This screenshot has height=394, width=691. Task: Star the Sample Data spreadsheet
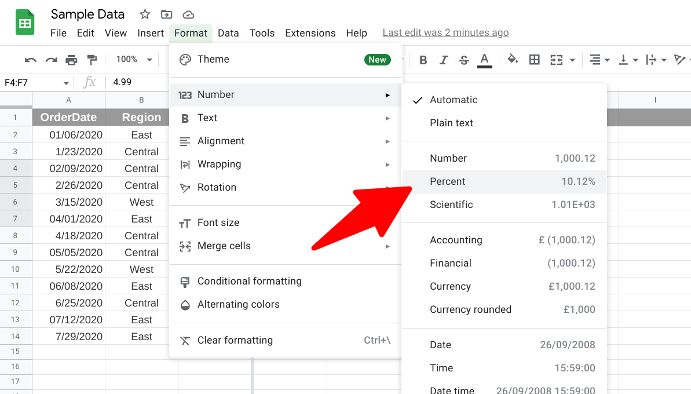(144, 14)
